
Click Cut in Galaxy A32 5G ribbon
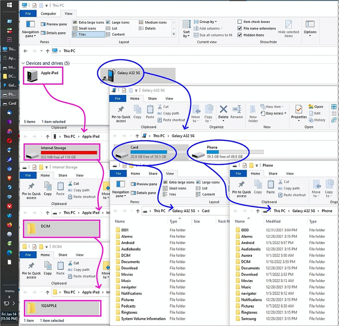click(163, 107)
